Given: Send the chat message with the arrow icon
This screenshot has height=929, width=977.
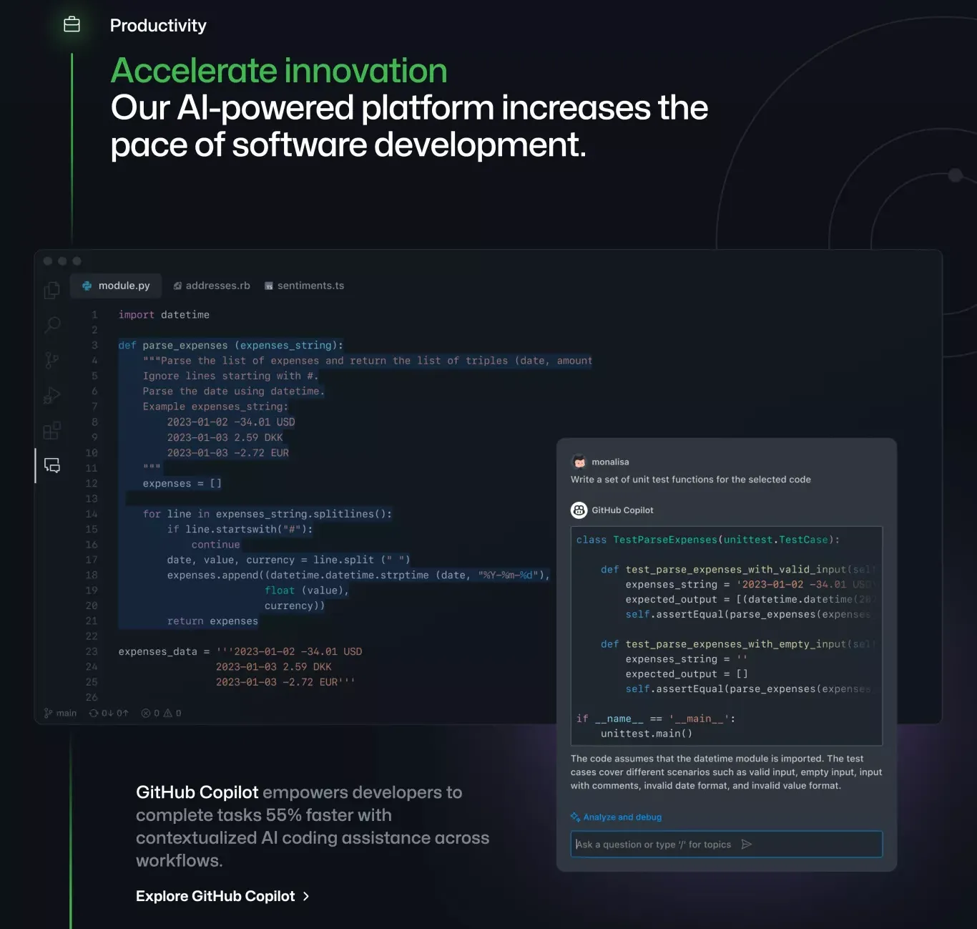Looking at the screenshot, I should click(x=747, y=845).
